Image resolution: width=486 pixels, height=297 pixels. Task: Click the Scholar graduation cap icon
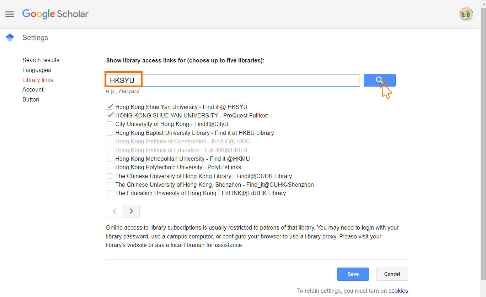10,38
